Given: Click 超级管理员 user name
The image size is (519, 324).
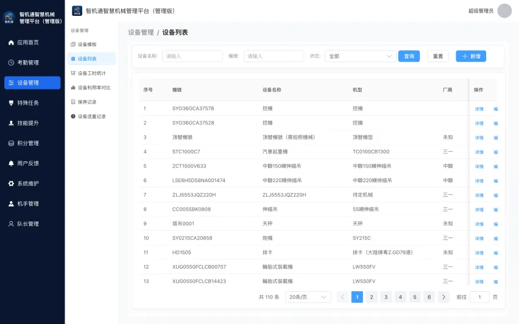Looking at the screenshot, I should (481, 11).
